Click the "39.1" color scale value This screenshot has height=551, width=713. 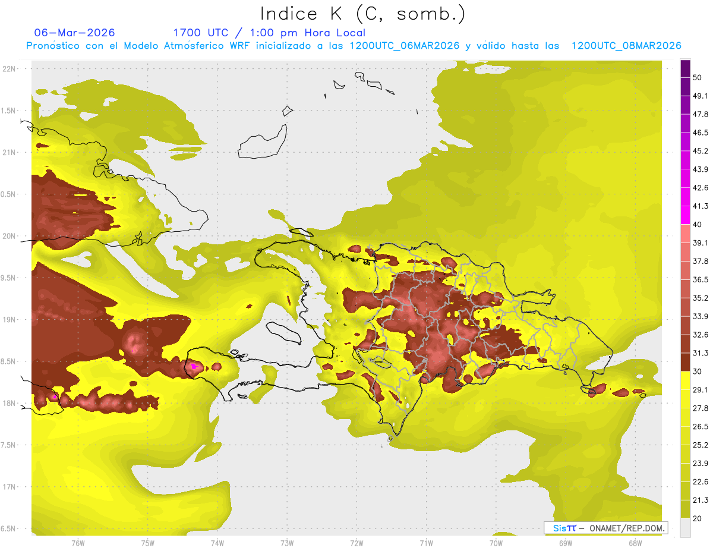click(x=701, y=243)
